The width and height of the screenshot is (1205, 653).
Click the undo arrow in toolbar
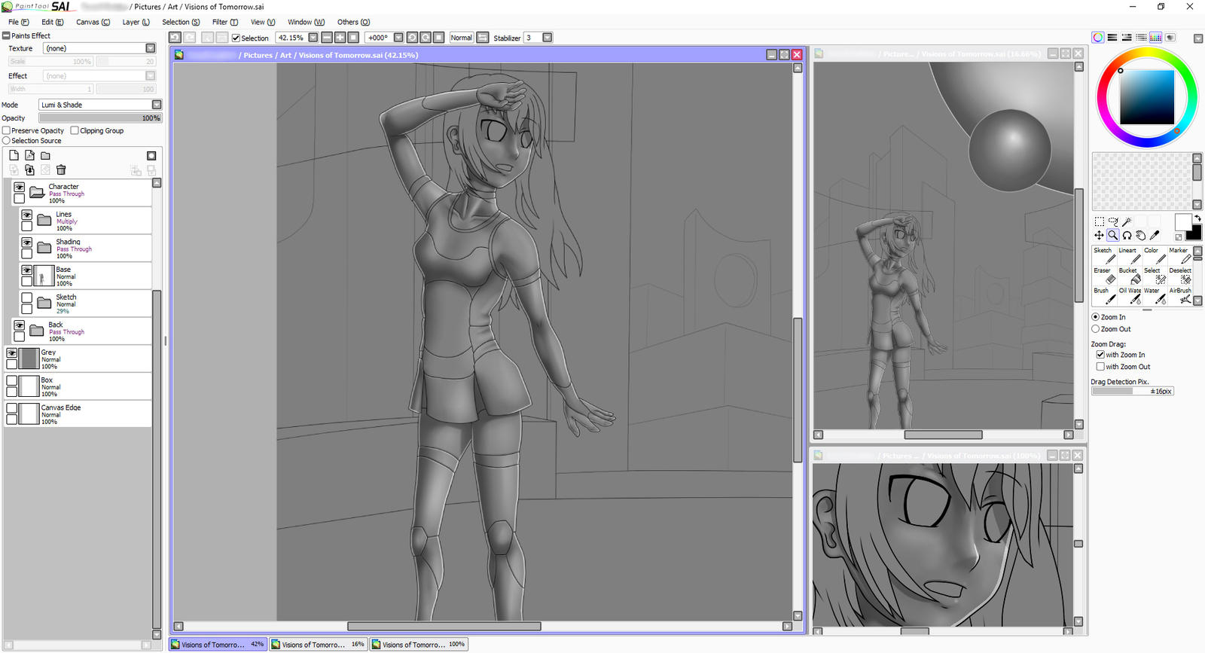coord(175,37)
